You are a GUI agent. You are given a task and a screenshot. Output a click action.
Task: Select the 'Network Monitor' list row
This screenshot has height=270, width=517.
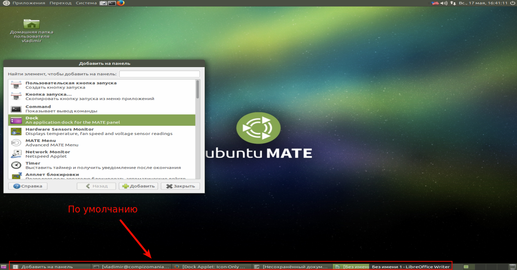pyautogui.click(x=102, y=154)
